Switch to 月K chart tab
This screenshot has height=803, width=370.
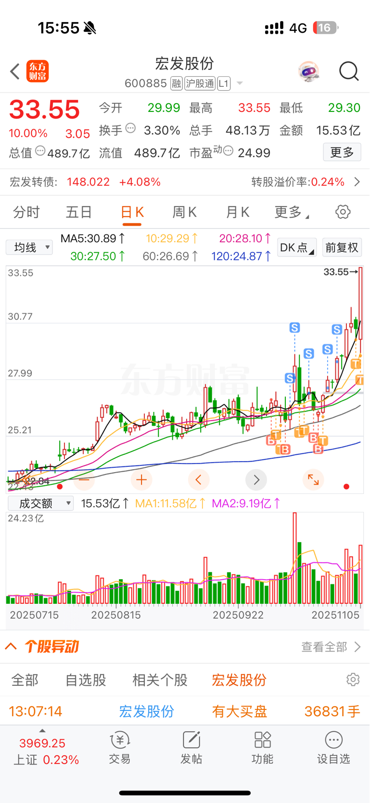tap(238, 212)
